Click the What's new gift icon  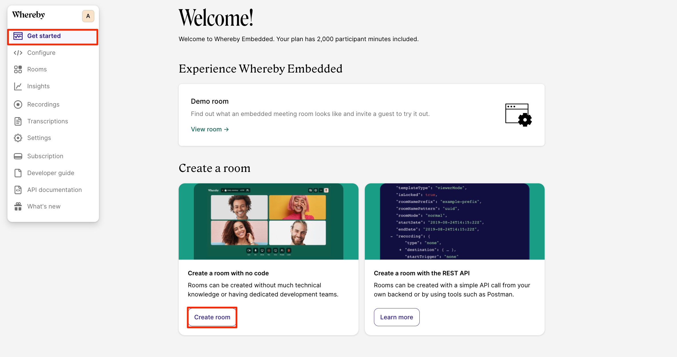click(18, 206)
